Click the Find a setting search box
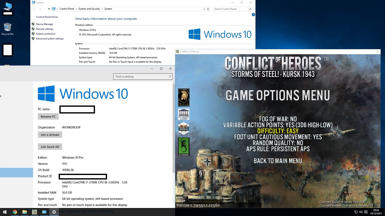The image size is (385, 216). coord(143,76)
